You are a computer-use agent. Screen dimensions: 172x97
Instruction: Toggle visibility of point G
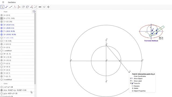pos(2,34)
